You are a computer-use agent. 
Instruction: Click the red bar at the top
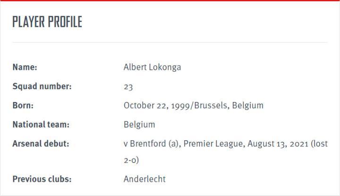[x=170, y=1]
